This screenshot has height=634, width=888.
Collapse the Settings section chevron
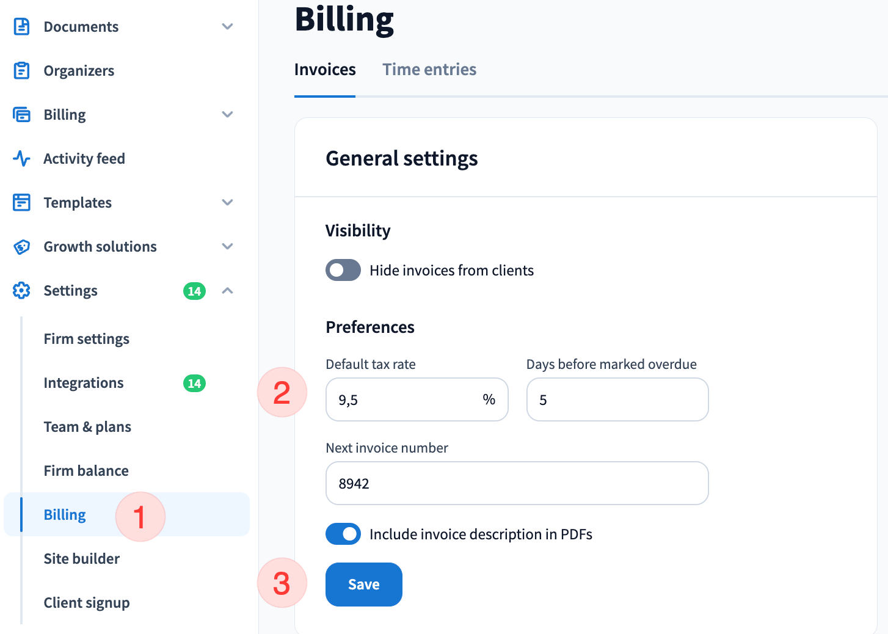coord(227,291)
